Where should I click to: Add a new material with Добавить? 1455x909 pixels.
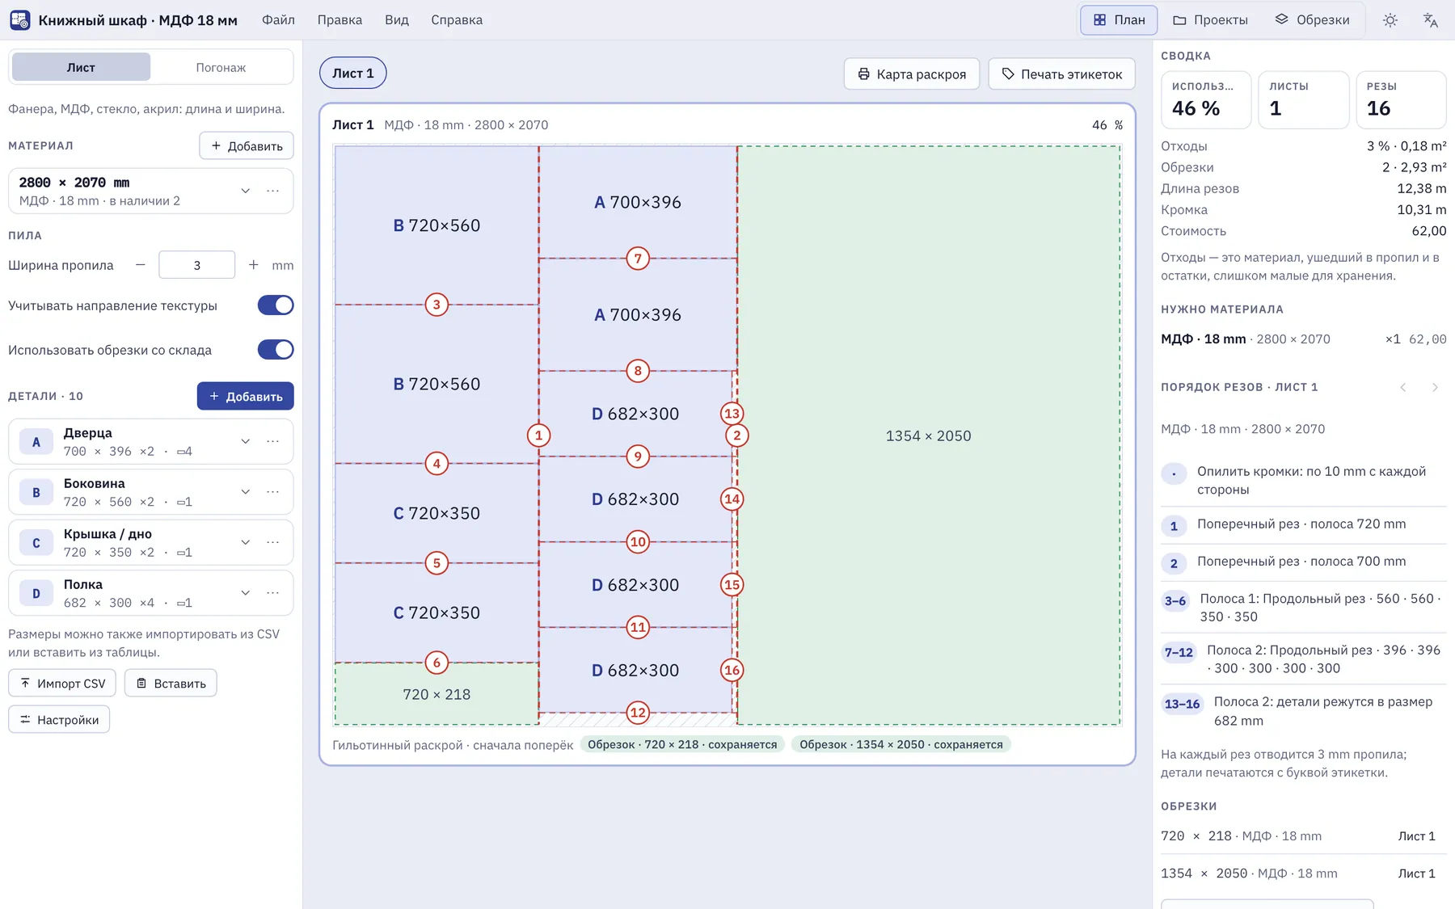[247, 146]
